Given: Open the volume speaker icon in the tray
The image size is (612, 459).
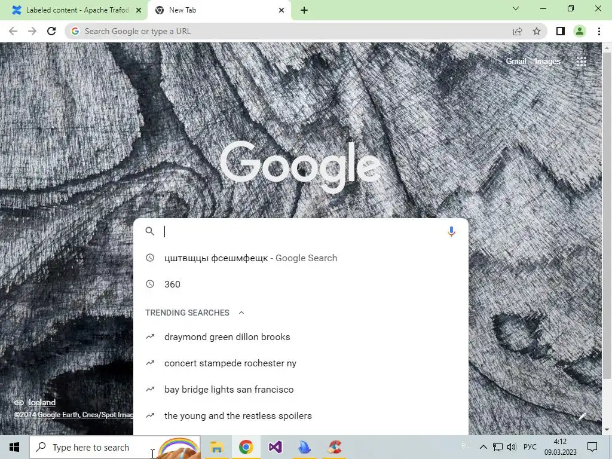Looking at the screenshot, I should click(512, 447).
